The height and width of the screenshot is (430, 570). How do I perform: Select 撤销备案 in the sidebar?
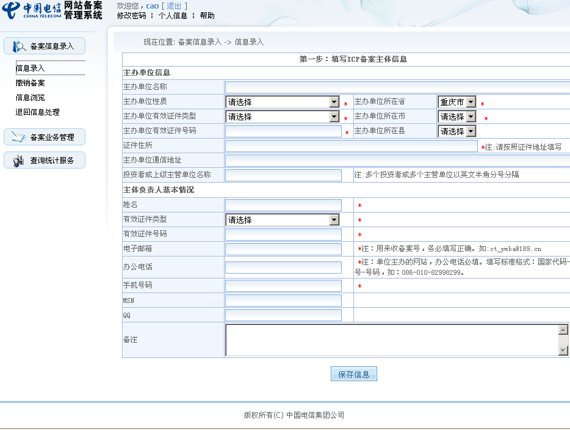pos(31,83)
